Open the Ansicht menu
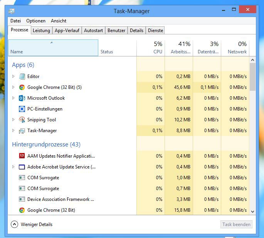The image size is (264, 238). (x=59, y=21)
